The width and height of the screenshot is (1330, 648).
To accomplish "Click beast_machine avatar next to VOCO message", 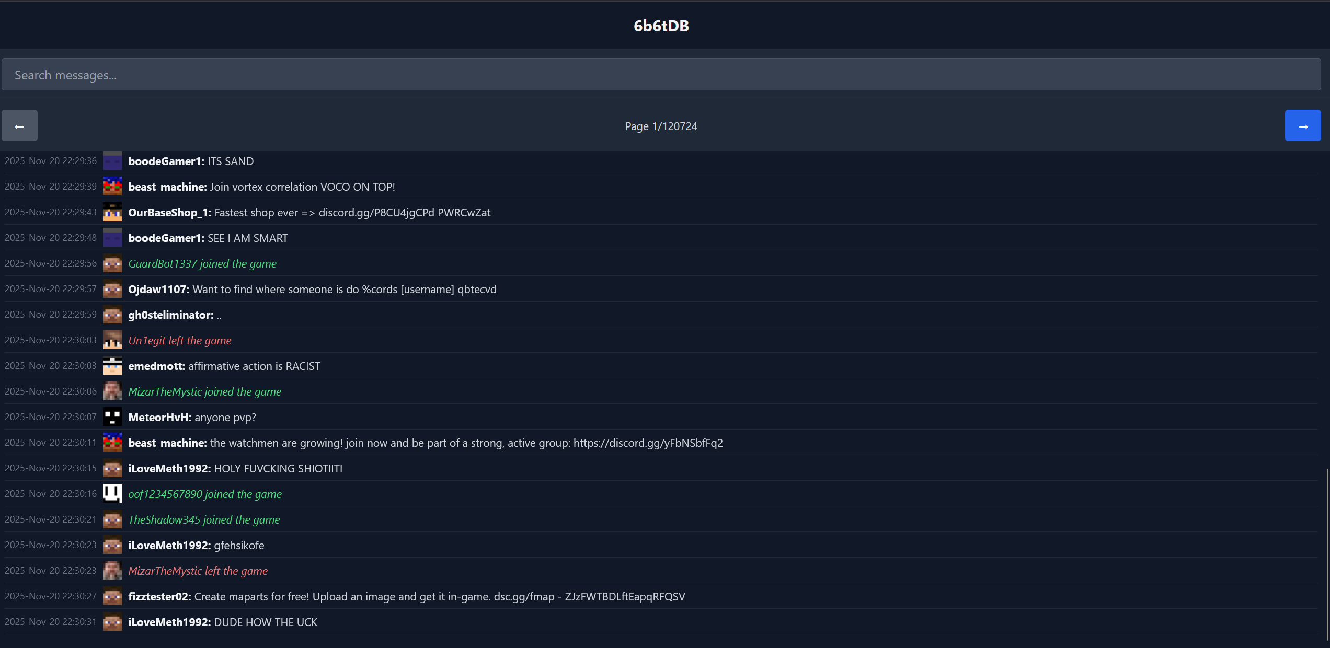I will click(x=112, y=187).
